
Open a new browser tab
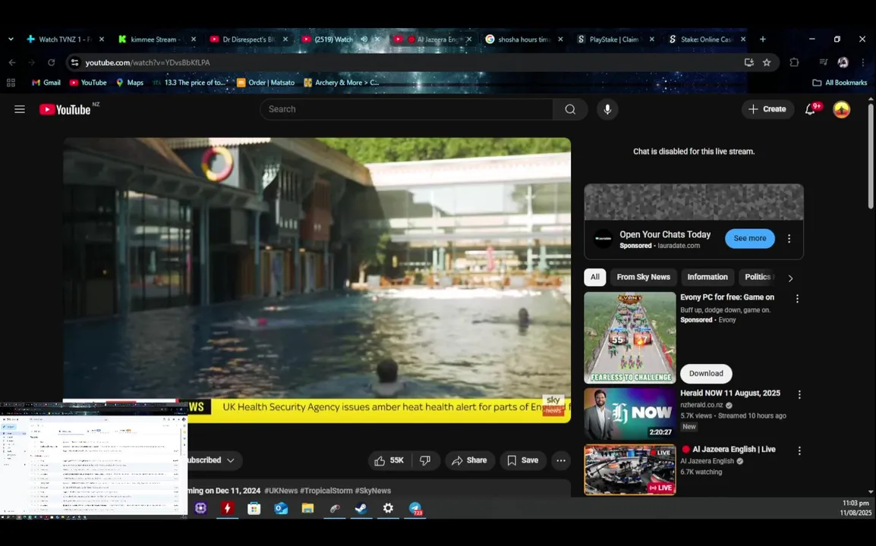tap(763, 39)
